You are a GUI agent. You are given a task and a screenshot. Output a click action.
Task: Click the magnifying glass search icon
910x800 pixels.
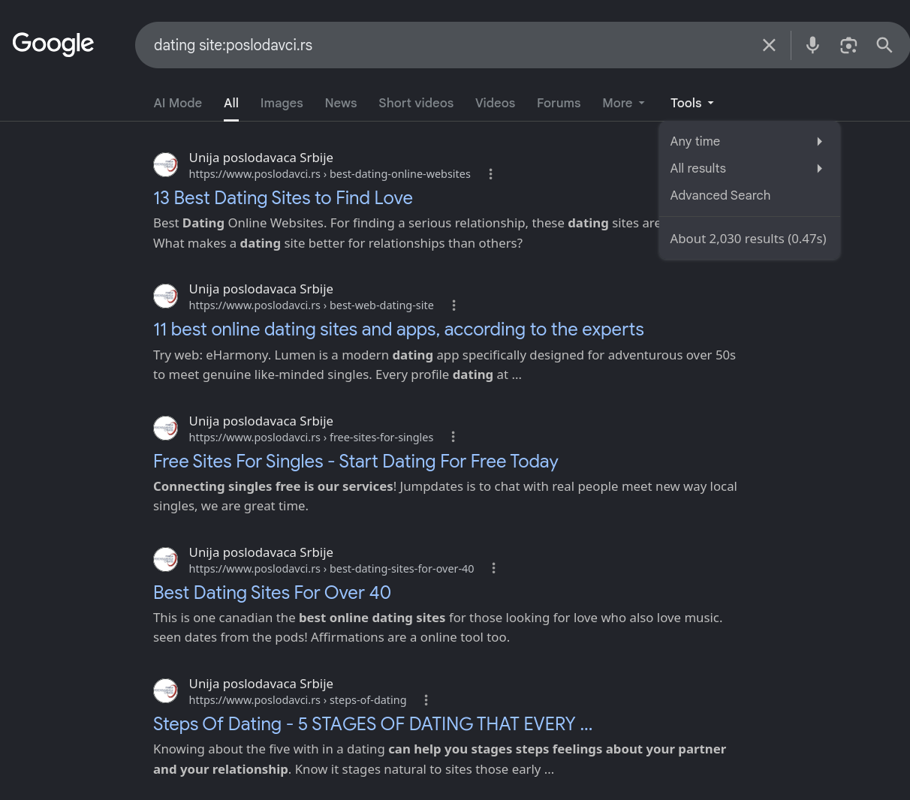click(x=884, y=45)
